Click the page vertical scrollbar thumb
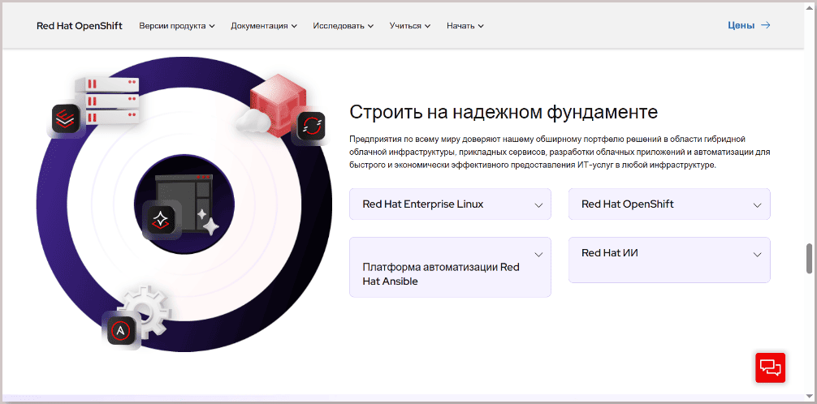Viewport: 817px width, 404px height. coord(809,258)
